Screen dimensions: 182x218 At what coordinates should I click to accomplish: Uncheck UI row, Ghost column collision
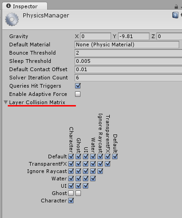coord(78,186)
